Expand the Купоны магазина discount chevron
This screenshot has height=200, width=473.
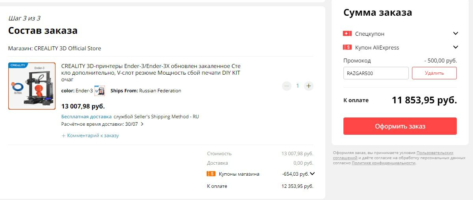click(313, 174)
